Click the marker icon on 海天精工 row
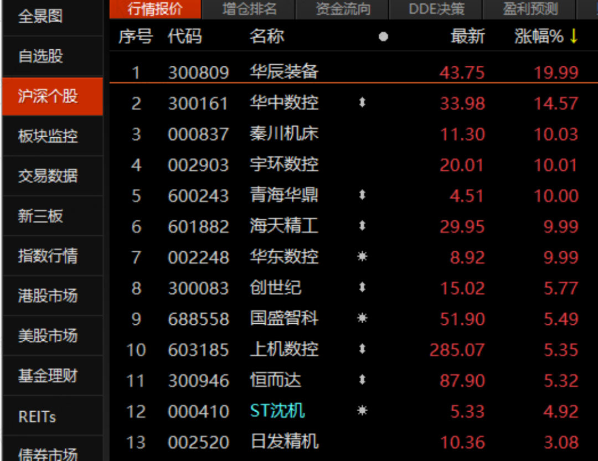The height and width of the screenshot is (461, 598). (362, 226)
